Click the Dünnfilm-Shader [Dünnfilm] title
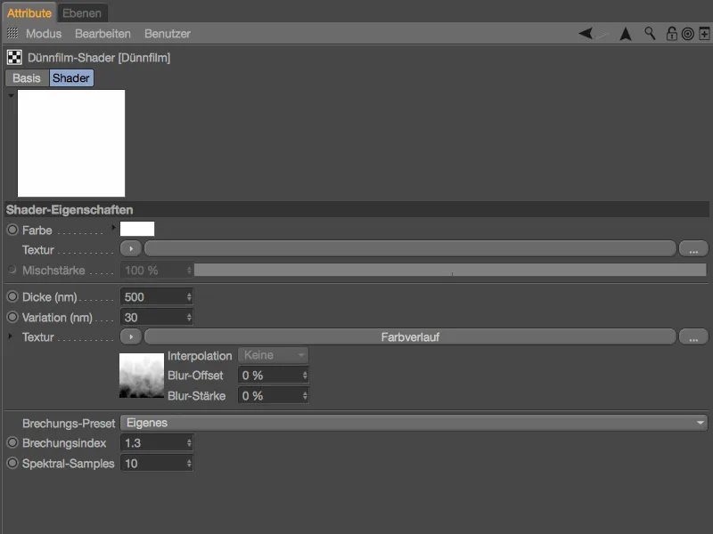This screenshot has width=713, height=534. tap(99, 58)
